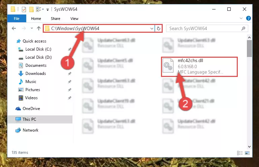
Task: Open the recent locations dropdown
Action: coord(32,28)
